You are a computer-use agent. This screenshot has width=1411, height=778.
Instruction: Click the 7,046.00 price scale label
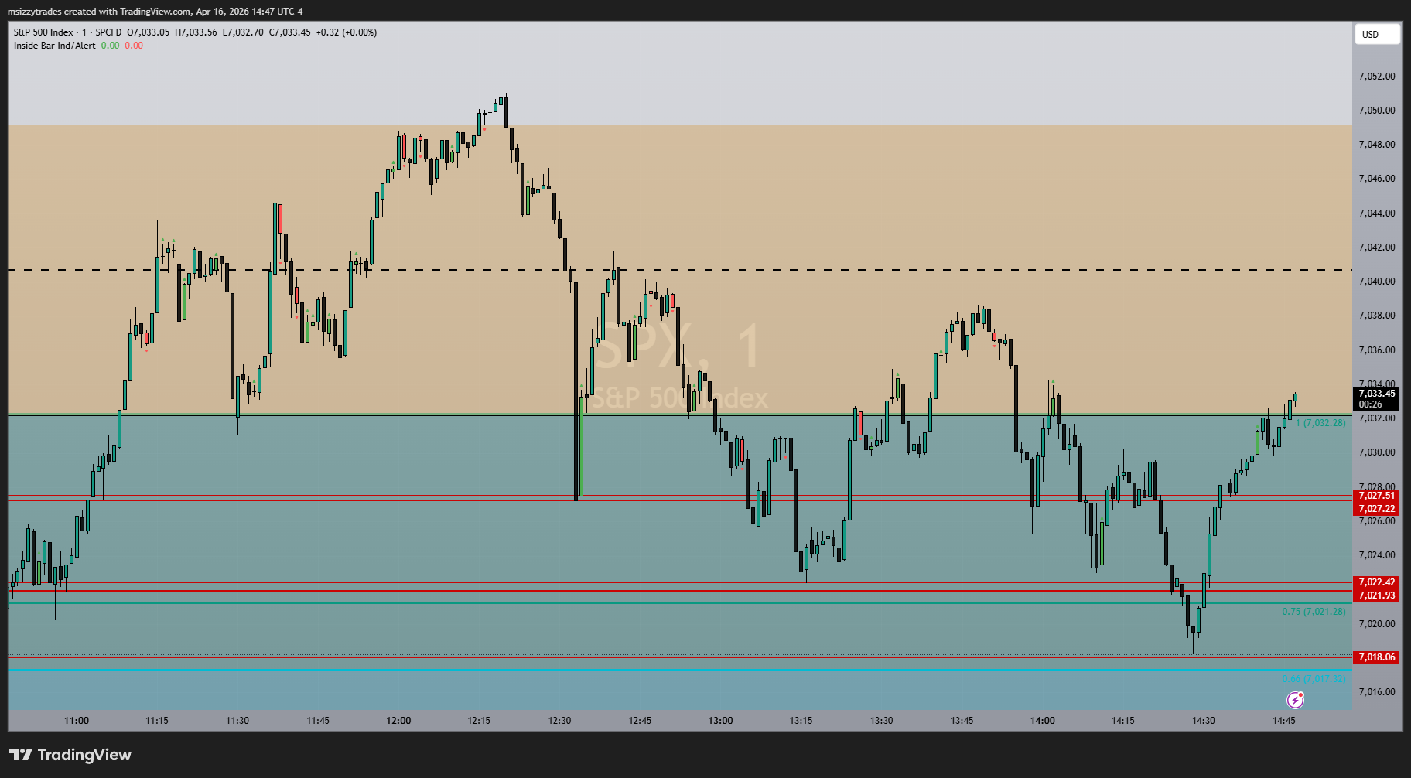click(1377, 179)
